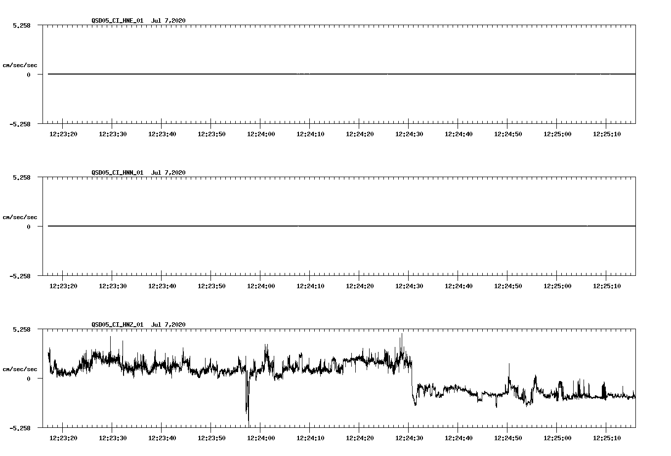
Task: Select the -5.258 lower limit on HNN plot
Action: click(x=20, y=276)
